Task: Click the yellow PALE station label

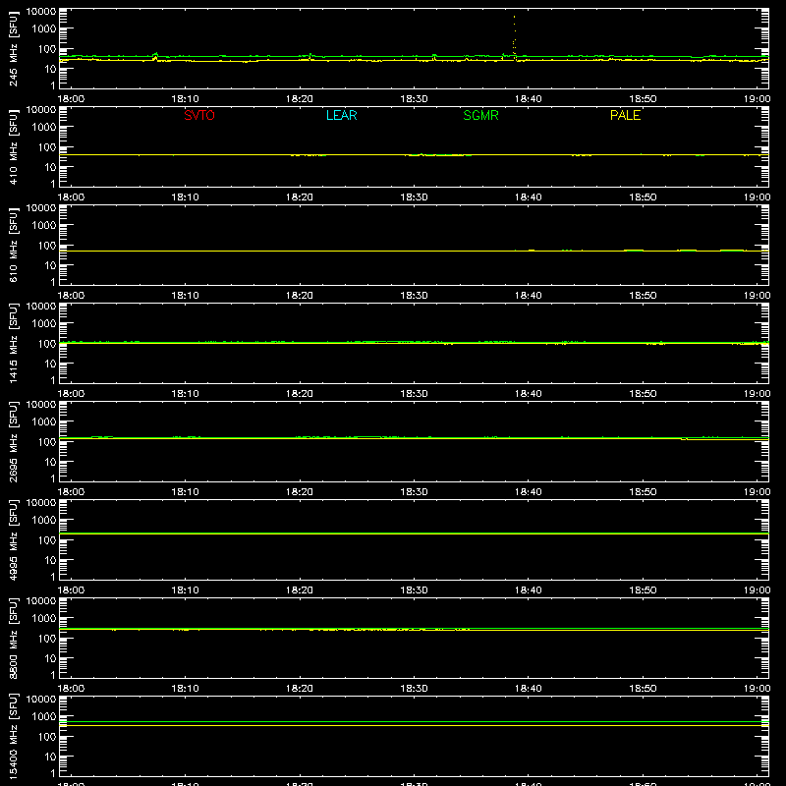Action: (x=625, y=115)
